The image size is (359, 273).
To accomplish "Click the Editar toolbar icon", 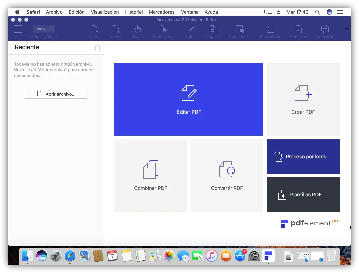I will point(190,29).
